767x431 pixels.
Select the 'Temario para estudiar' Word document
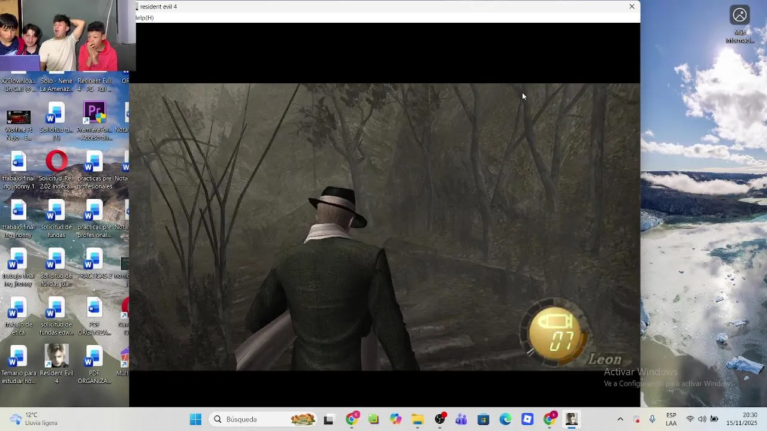pos(19,365)
